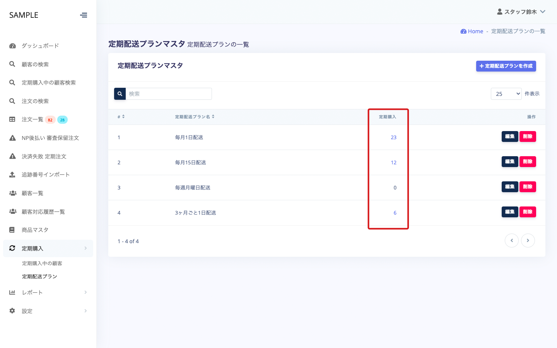Click the magnifier icon beside the search box
The height and width of the screenshot is (348, 557).
120,94
